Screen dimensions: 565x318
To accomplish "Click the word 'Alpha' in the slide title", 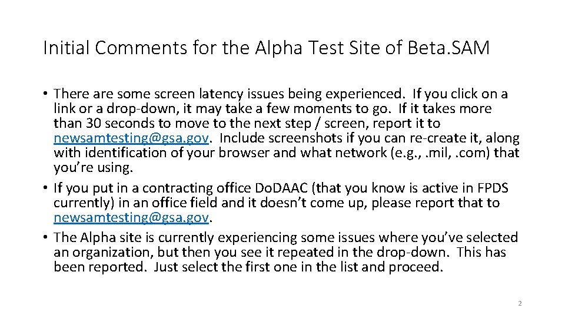I will tap(278, 48).
